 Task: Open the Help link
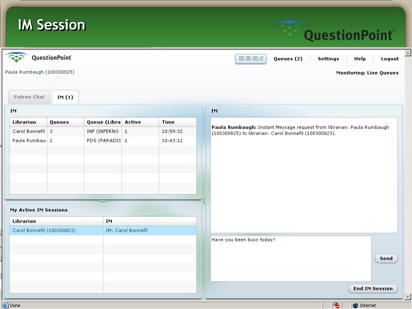(360, 59)
